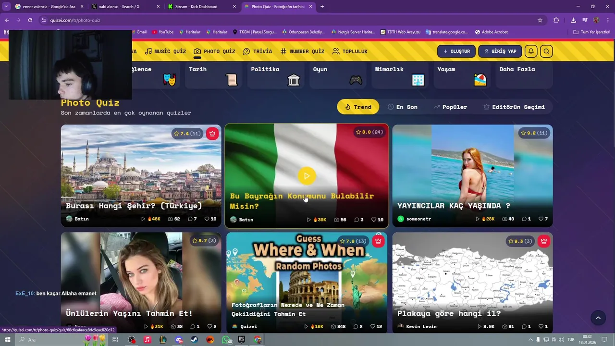
Task: Open the 'Plakaya göre hangi il?' quiz
Action: (472, 283)
